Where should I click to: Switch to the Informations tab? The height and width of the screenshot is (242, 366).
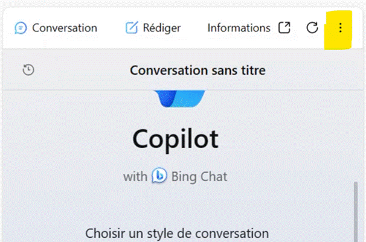239,28
